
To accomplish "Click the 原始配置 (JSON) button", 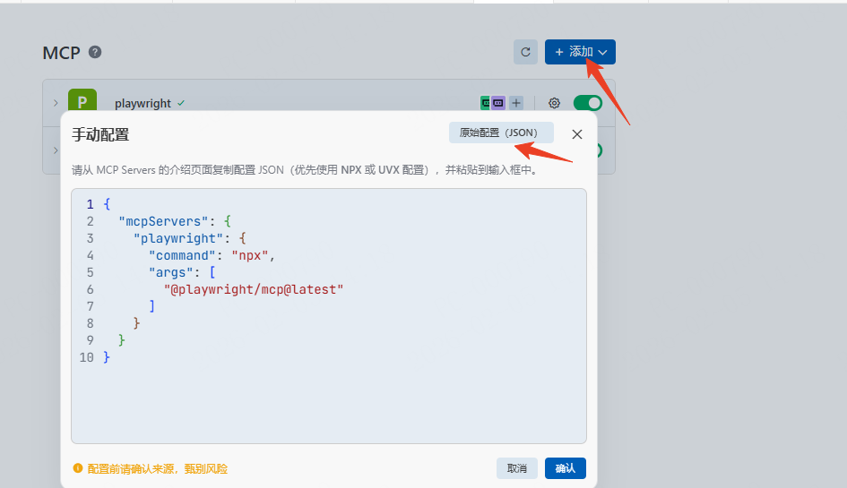I will (501, 133).
